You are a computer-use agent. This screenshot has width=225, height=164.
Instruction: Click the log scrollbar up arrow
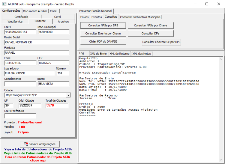pyautogui.click(x=221, y=59)
